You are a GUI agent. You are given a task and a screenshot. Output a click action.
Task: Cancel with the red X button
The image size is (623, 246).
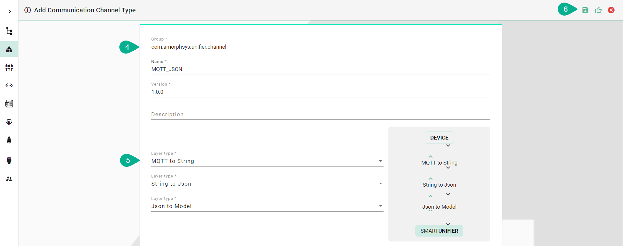coord(611,10)
